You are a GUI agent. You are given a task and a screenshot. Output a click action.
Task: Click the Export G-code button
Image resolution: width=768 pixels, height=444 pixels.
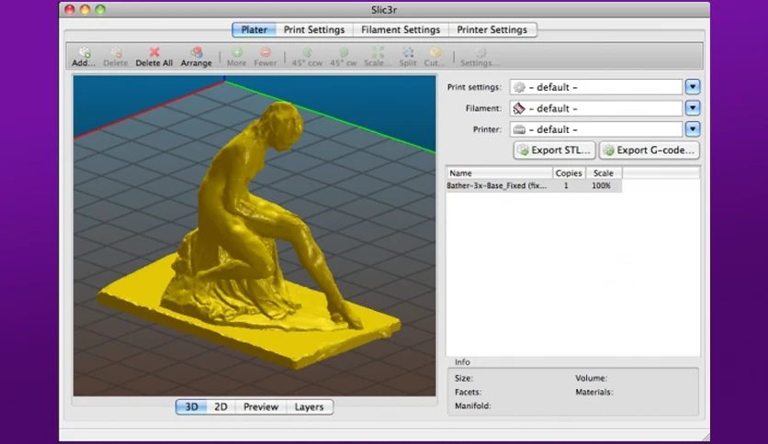(649, 150)
